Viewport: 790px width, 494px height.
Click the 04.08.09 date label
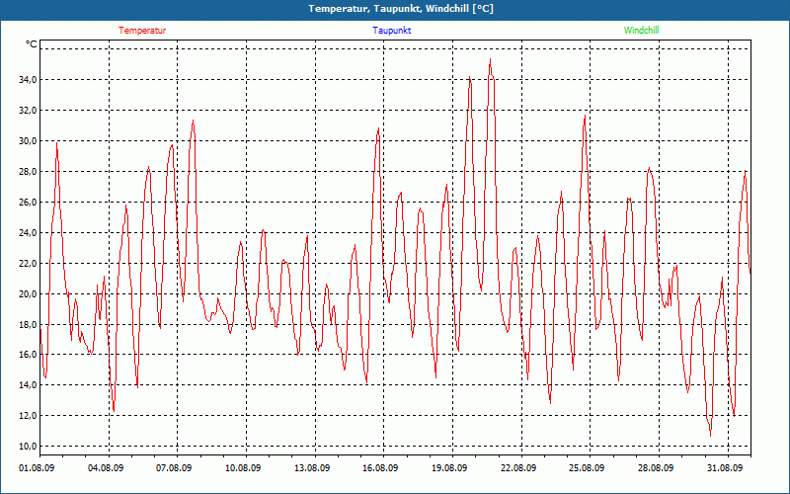pos(106,467)
